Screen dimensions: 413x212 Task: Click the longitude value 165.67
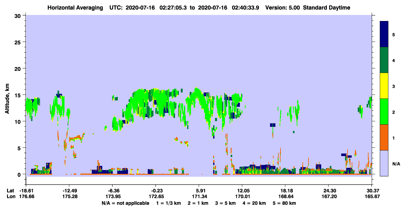tap(372, 197)
